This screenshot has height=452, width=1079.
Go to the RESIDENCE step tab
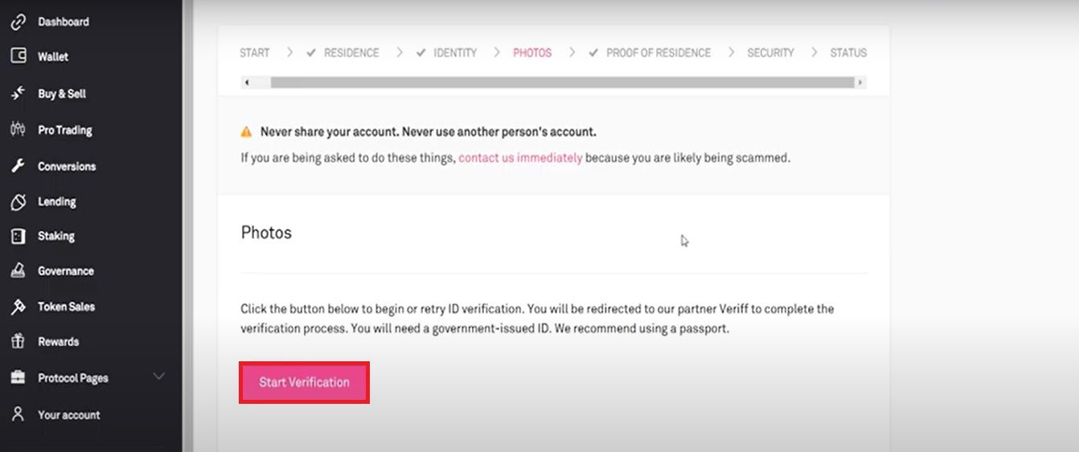point(351,53)
